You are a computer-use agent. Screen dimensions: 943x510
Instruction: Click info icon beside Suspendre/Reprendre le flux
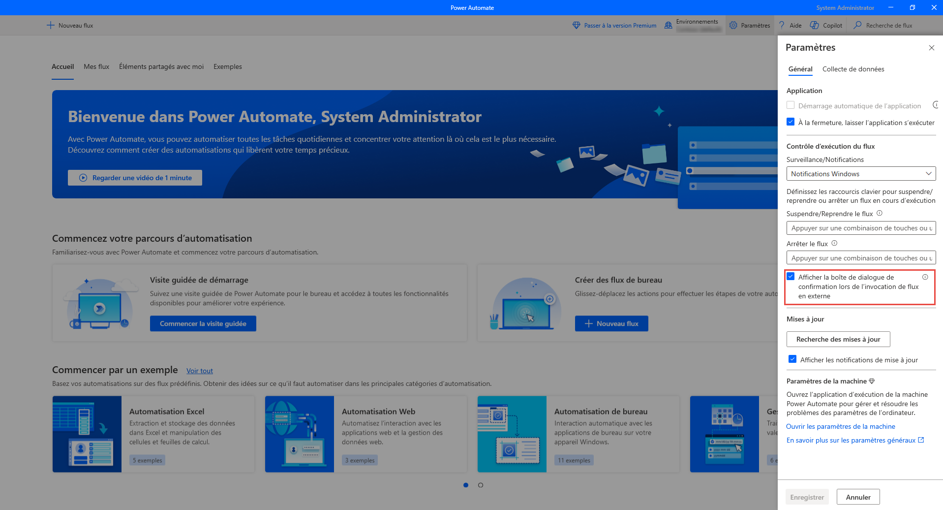880,213
